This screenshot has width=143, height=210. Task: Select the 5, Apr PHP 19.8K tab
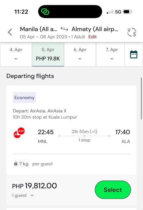(x=48, y=54)
